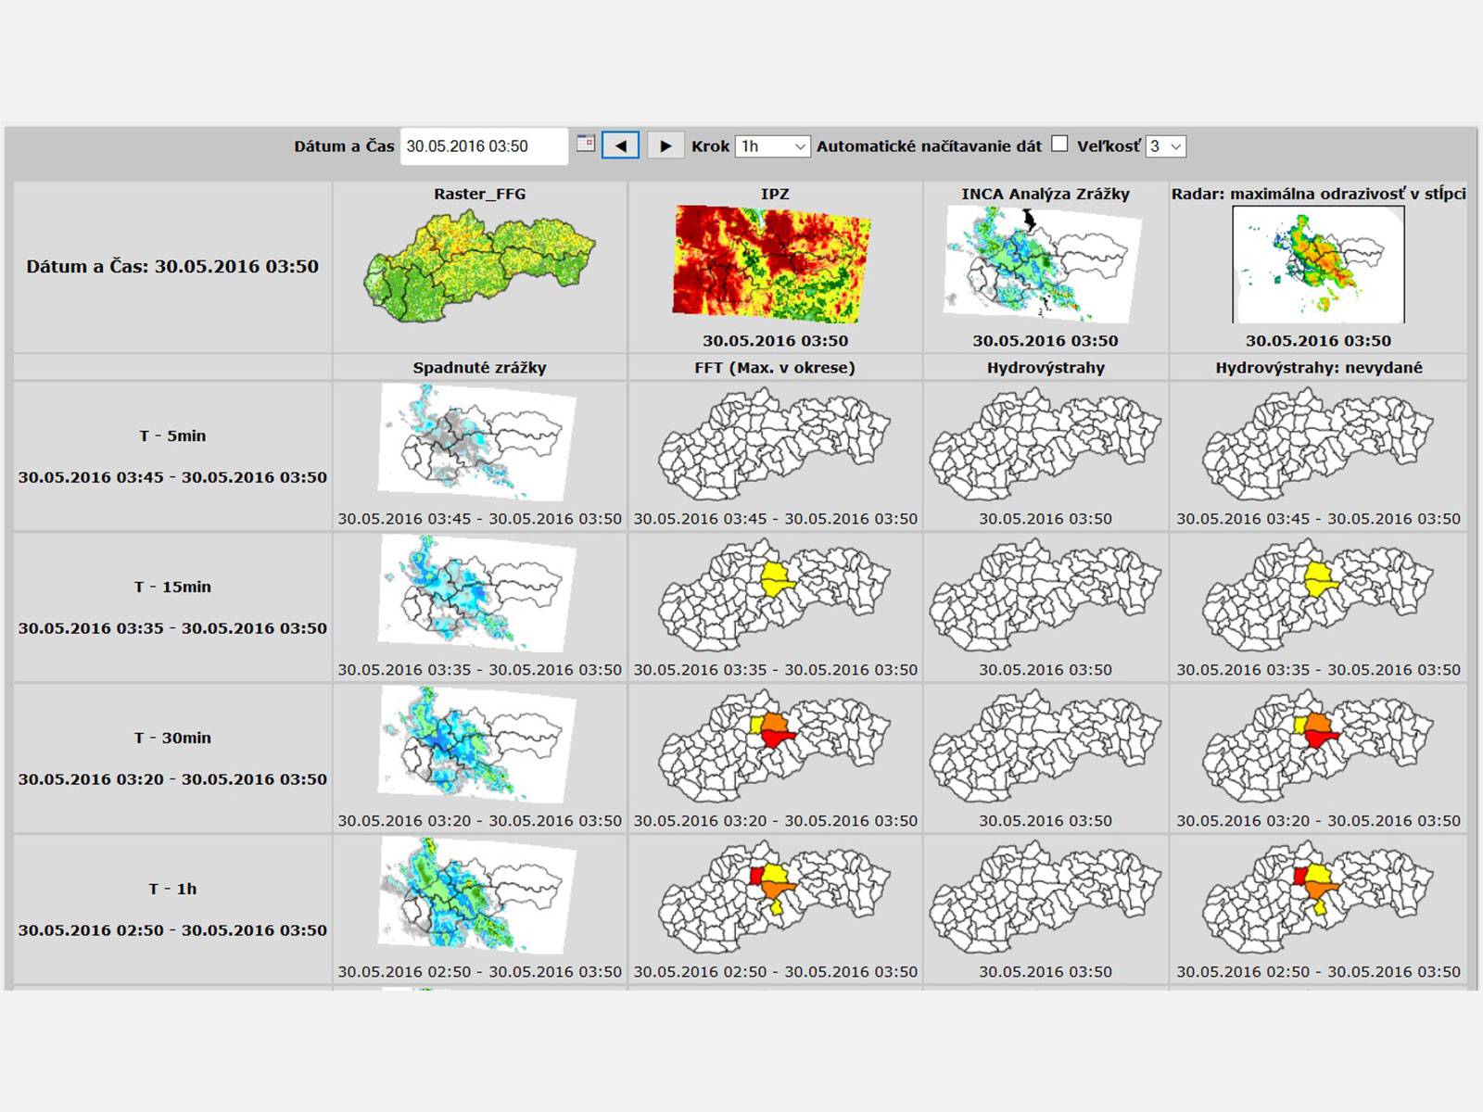Click the Spadnuté zrážky column header

tap(479, 367)
